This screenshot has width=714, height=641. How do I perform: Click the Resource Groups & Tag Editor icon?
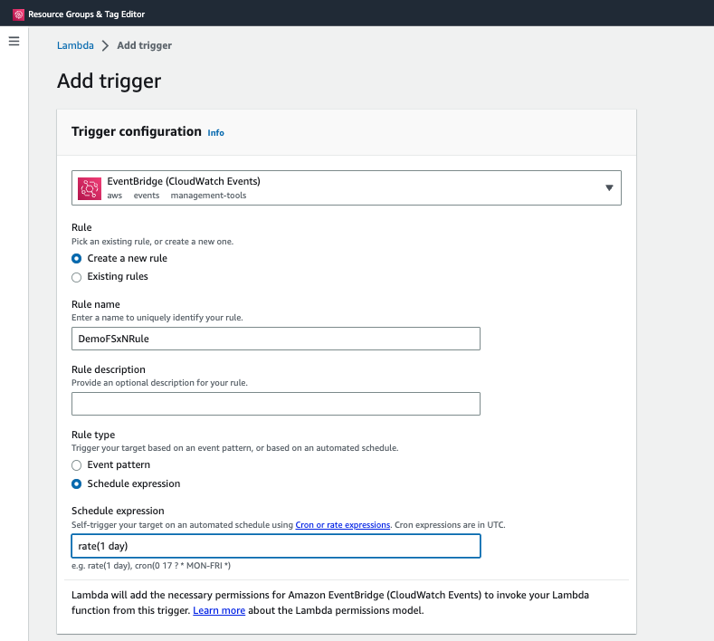tap(18, 14)
